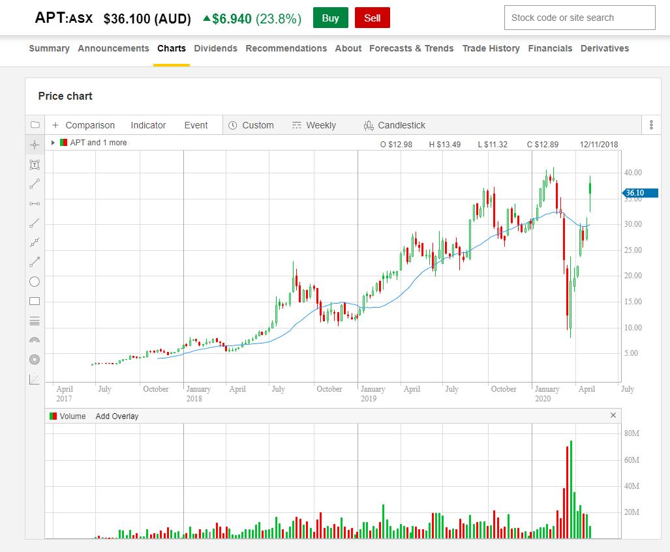670x552 pixels.
Task: Open the Announcements tab
Action: [x=114, y=48]
